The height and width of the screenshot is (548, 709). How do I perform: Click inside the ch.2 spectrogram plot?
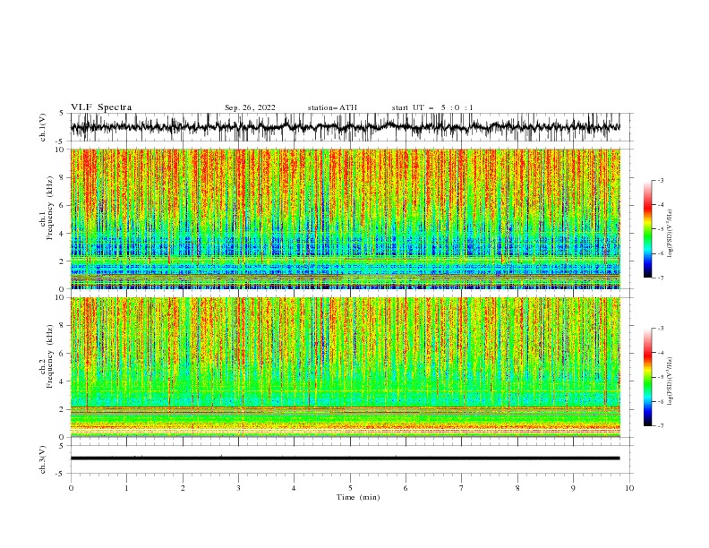click(345, 367)
